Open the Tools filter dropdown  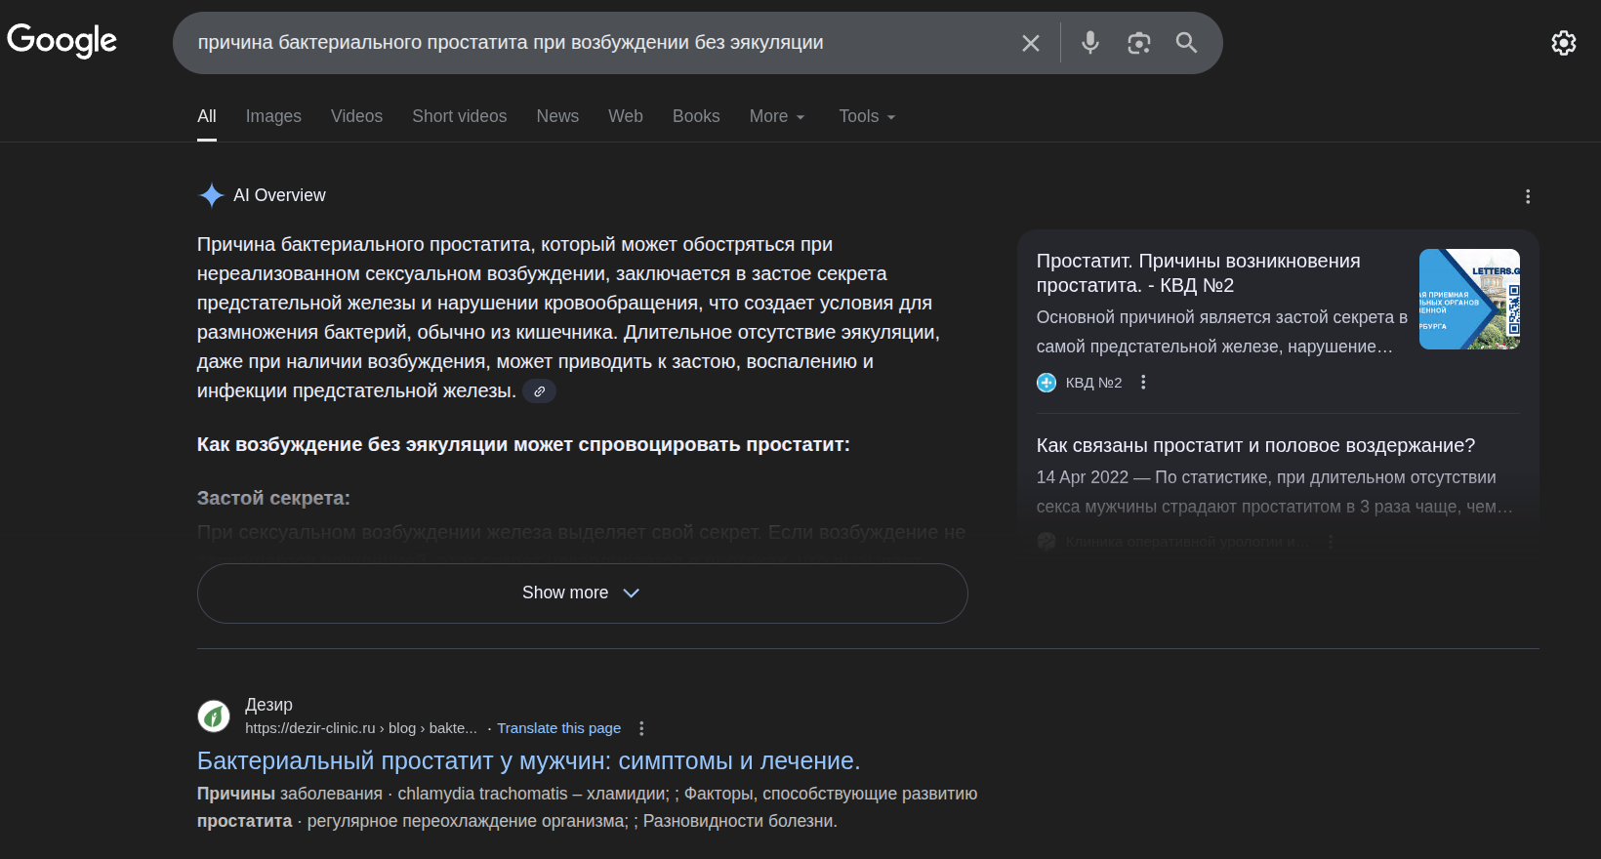click(x=867, y=116)
